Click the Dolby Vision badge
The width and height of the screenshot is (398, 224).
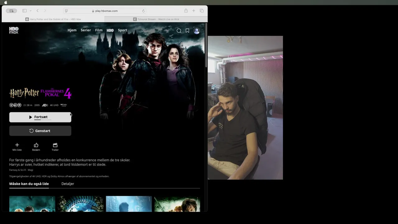click(64, 105)
